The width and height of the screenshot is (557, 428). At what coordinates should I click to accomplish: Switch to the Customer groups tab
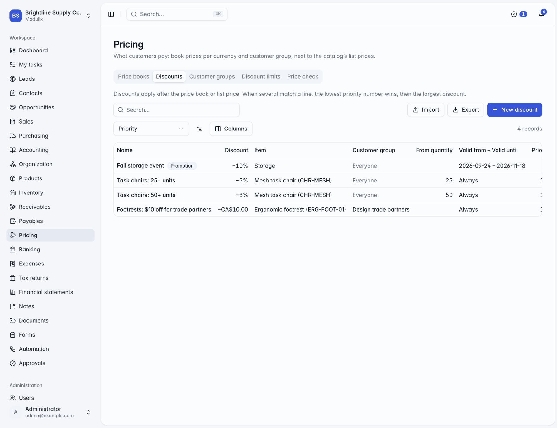click(212, 76)
